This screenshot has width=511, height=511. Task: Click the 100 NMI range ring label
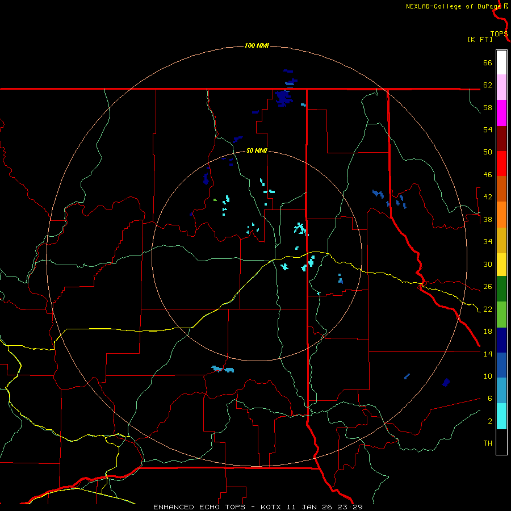point(257,45)
